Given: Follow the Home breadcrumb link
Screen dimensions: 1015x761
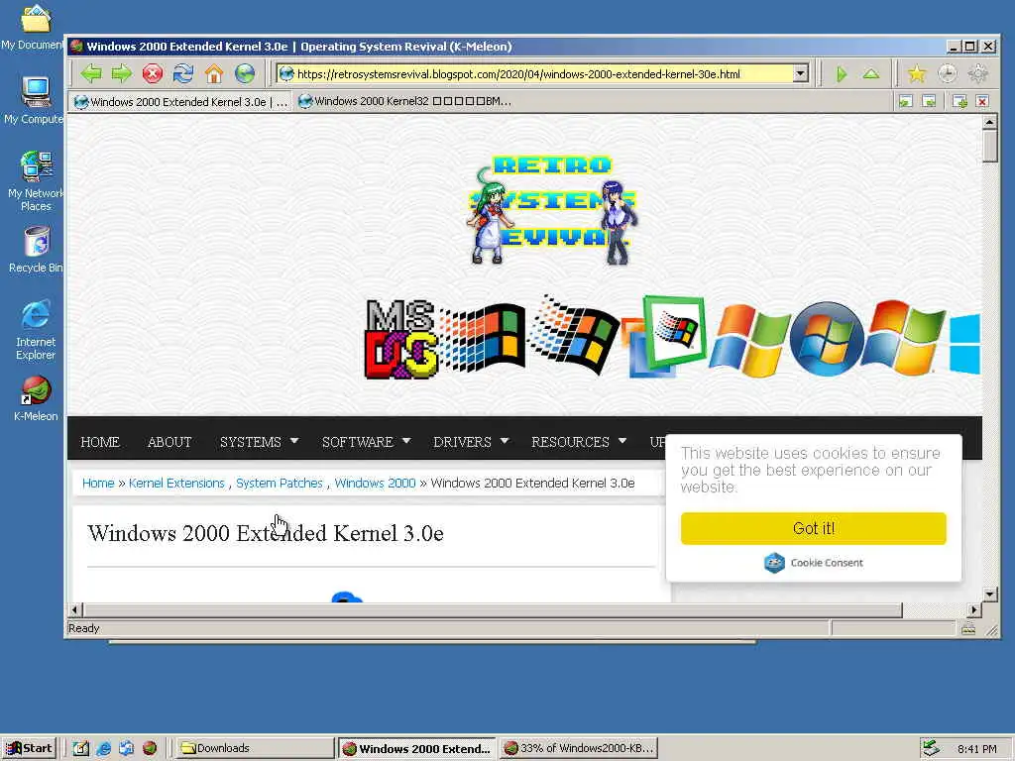Looking at the screenshot, I should pos(98,484).
